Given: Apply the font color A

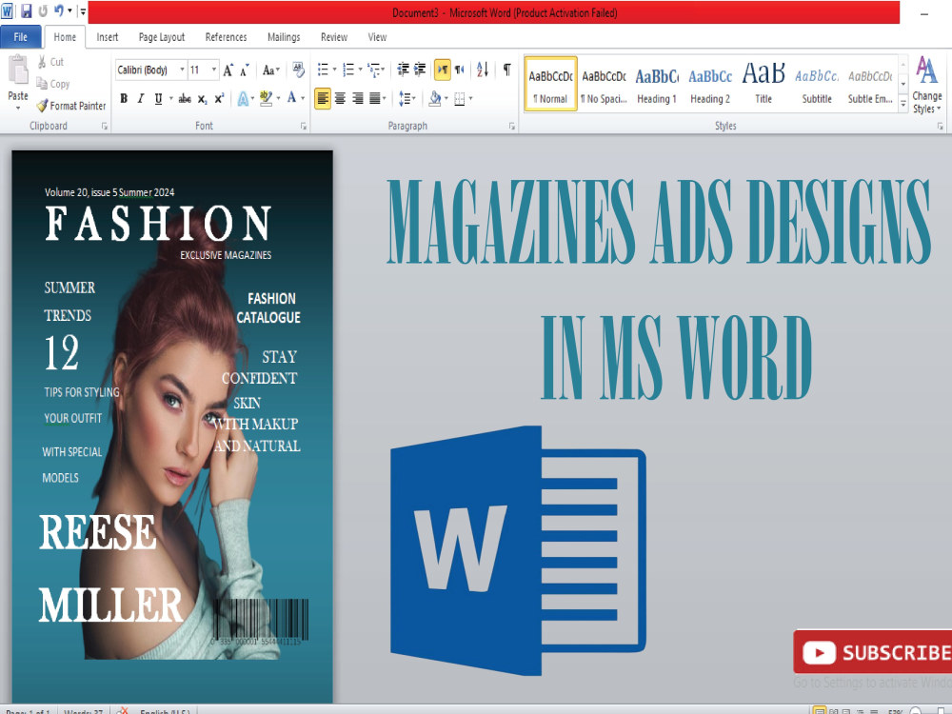Looking at the screenshot, I should tap(292, 98).
